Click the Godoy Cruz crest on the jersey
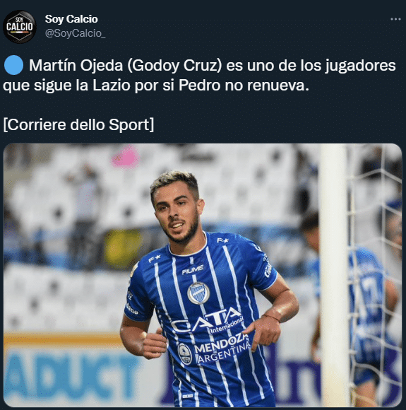The image size is (406, 410). 198,293
